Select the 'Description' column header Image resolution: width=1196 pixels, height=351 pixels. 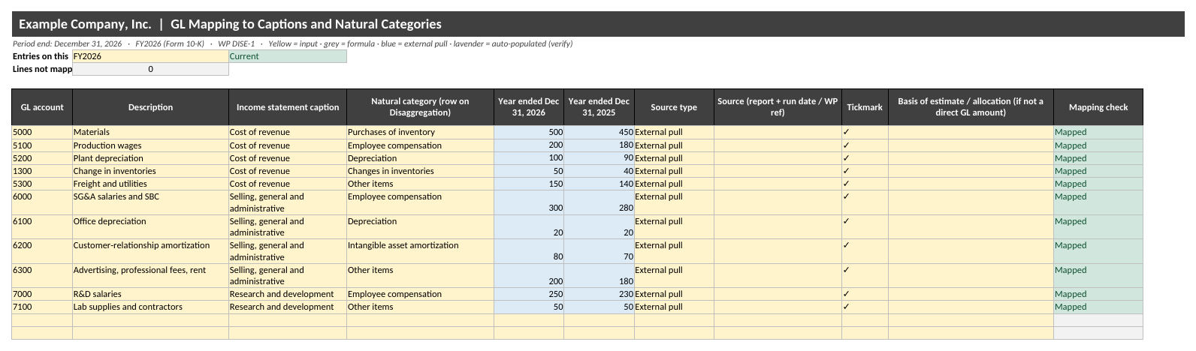(x=150, y=107)
